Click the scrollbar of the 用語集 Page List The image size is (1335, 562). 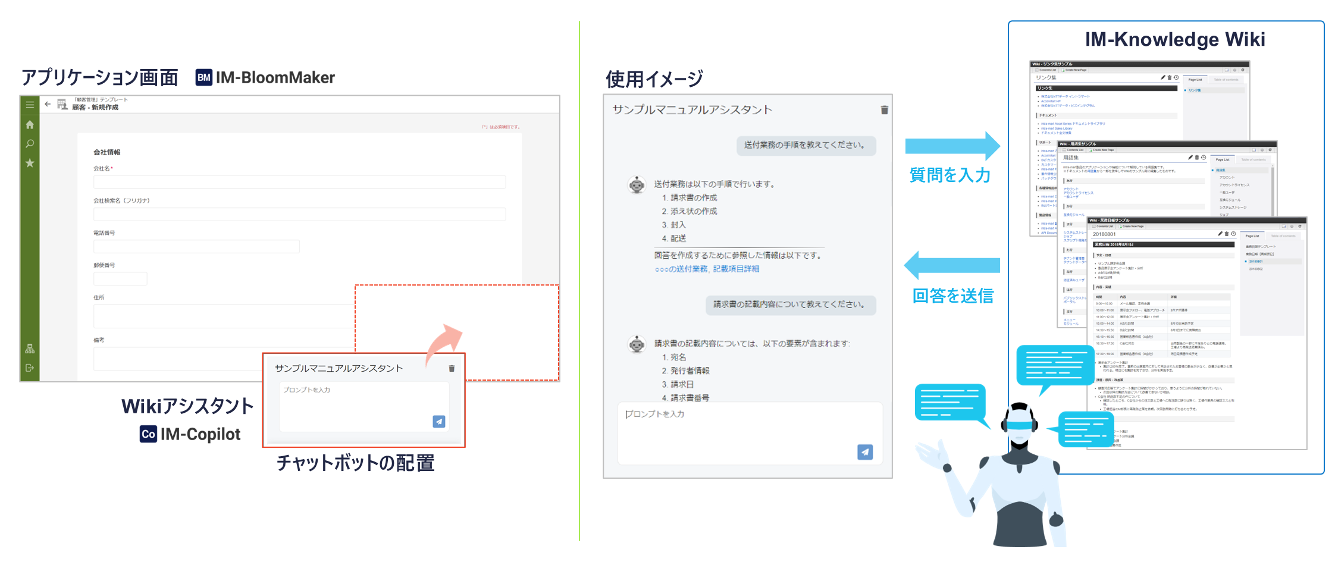(x=1273, y=190)
